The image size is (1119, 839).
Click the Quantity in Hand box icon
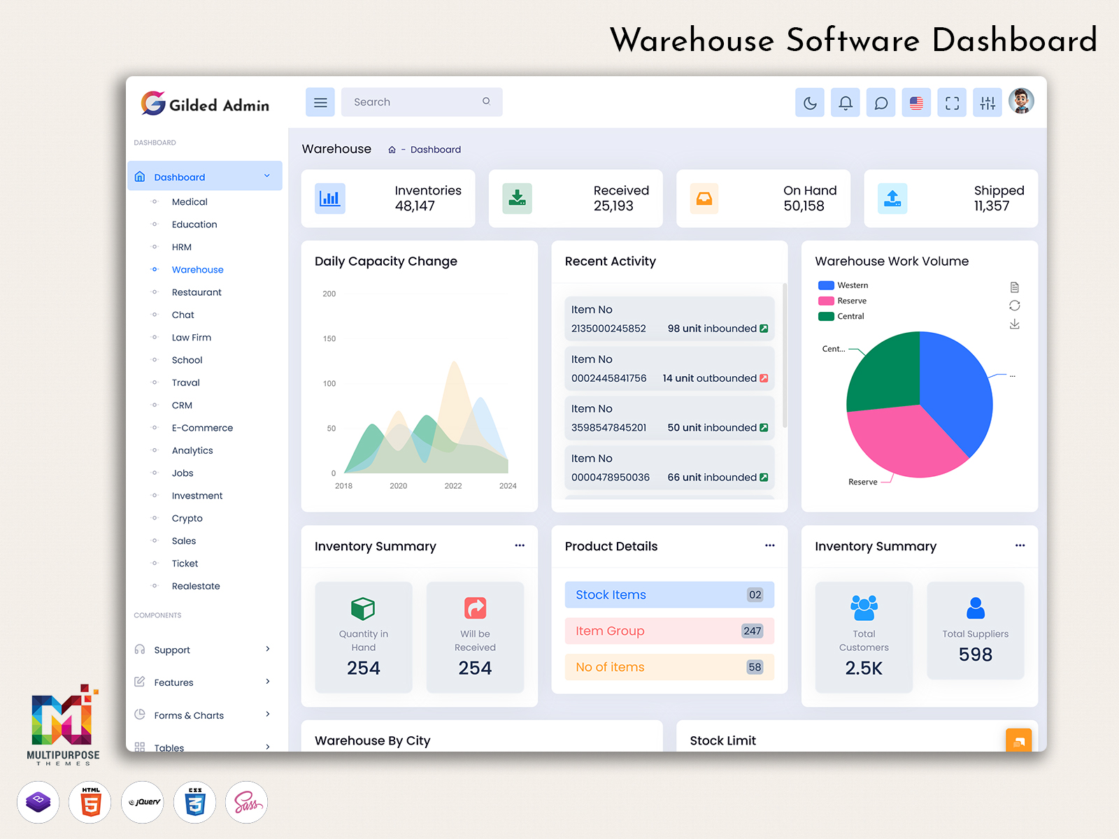click(x=363, y=608)
